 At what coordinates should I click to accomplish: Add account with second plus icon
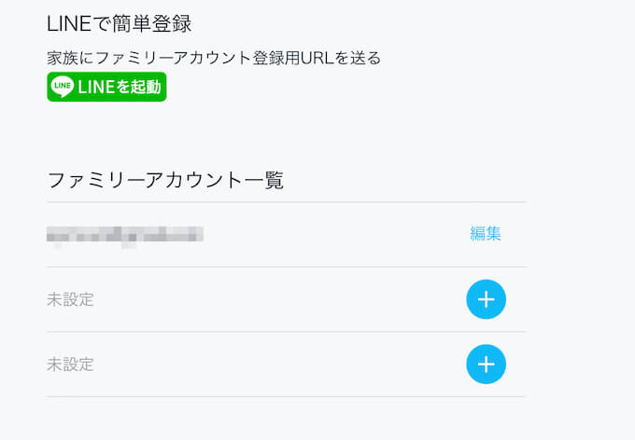486,364
